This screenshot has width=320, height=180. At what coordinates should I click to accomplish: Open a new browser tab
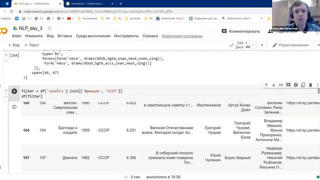(x=120, y=3)
